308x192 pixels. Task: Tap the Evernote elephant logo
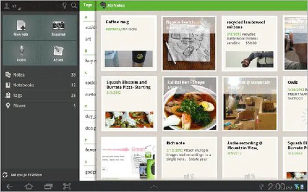click(x=103, y=6)
